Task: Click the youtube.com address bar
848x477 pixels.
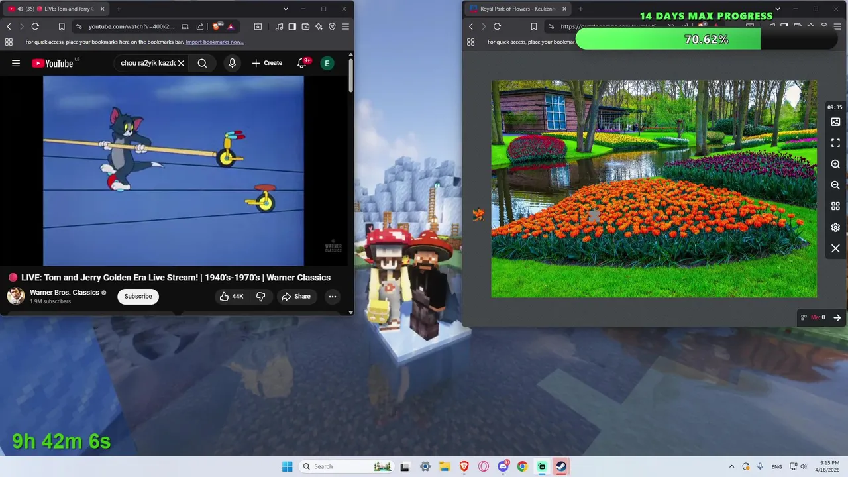Action: pyautogui.click(x=131, y=26)
